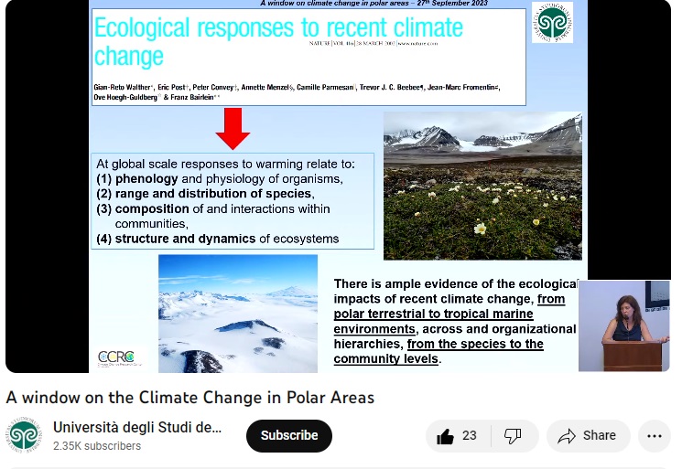Click the red downward arrow on slide
Image resolution: width=682 pixels, height=469 pixels.
coord(233,129)
